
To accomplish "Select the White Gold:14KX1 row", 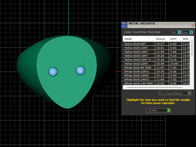I will point(156,79).
